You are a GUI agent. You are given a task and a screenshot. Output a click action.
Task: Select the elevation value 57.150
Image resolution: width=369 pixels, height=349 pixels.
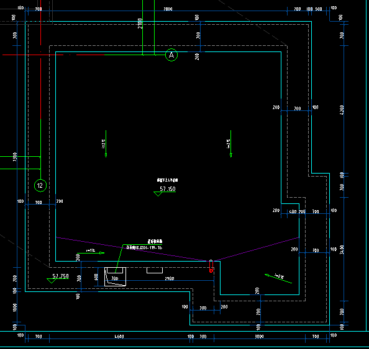[x=168, y=189]
